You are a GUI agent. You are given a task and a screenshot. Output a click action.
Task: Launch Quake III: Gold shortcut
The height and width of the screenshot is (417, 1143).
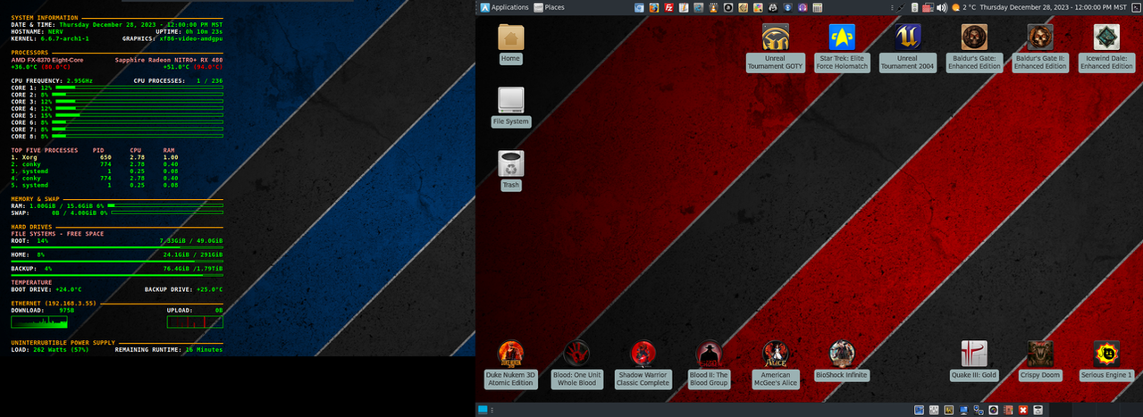[x=974, y=360]
